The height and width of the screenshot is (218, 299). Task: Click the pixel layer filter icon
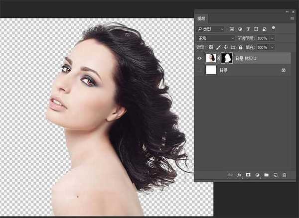tap(232, 29)
